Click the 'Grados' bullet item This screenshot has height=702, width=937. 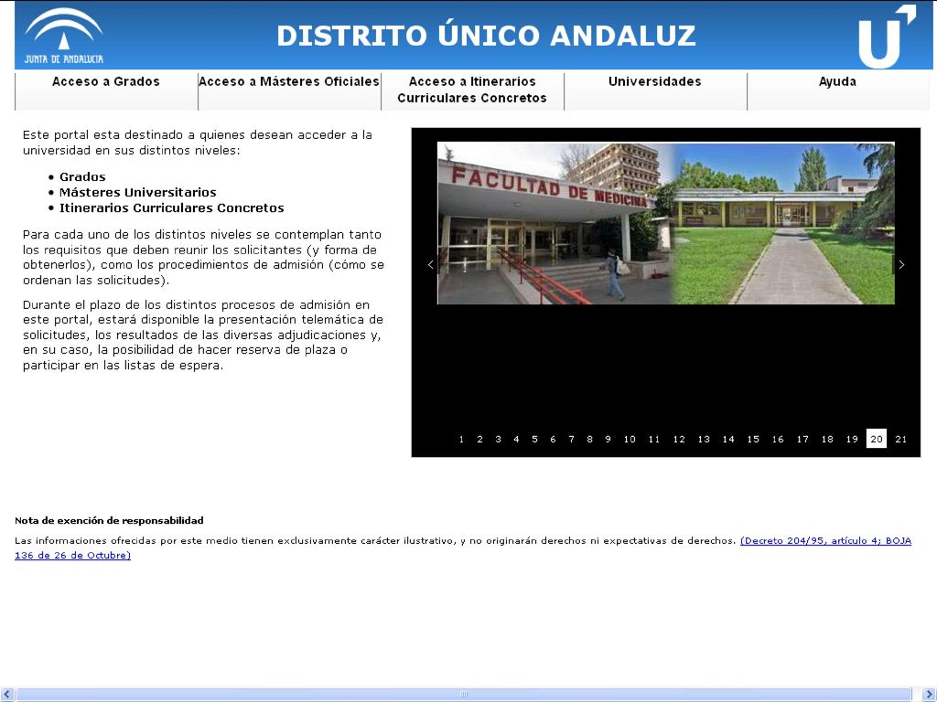[82, 177]
